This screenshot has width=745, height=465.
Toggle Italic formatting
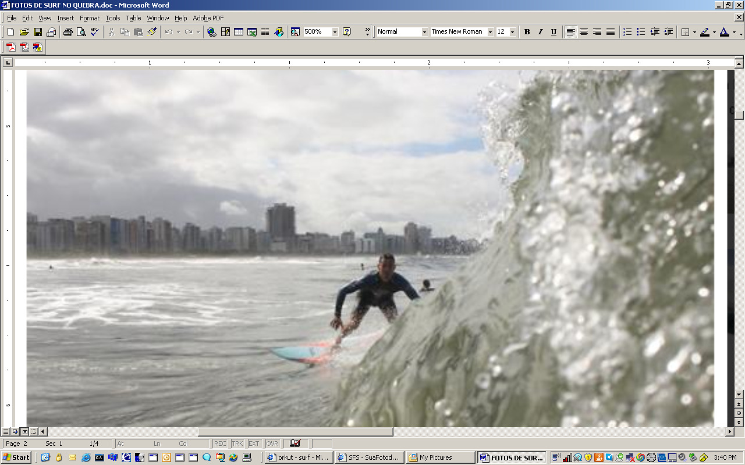pyautogui.click(x=540, y=32)
